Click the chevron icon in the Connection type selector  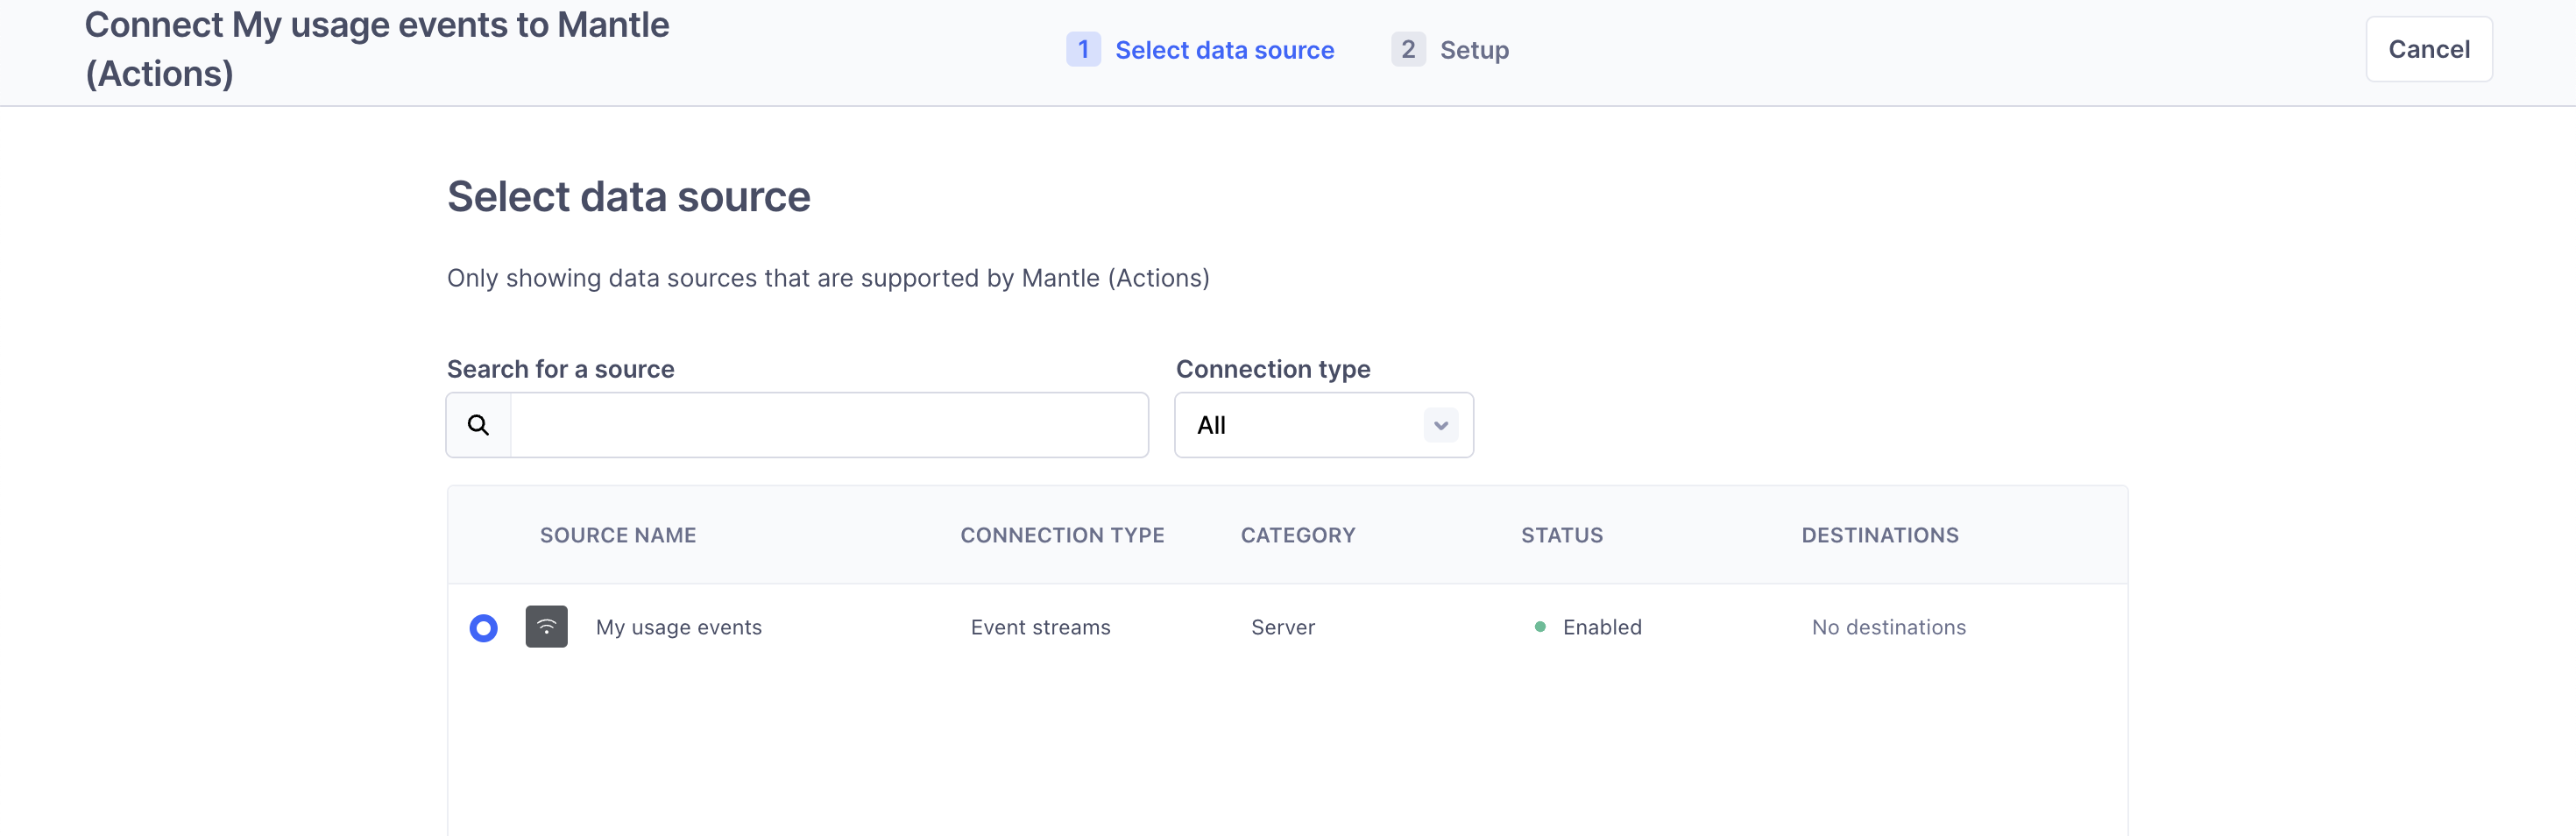1440,424
